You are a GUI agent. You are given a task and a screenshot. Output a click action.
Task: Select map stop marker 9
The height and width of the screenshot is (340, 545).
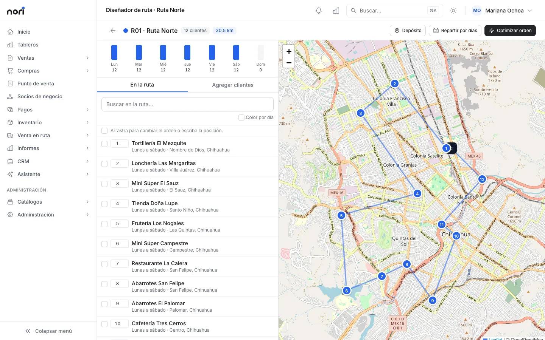[433, 301]
